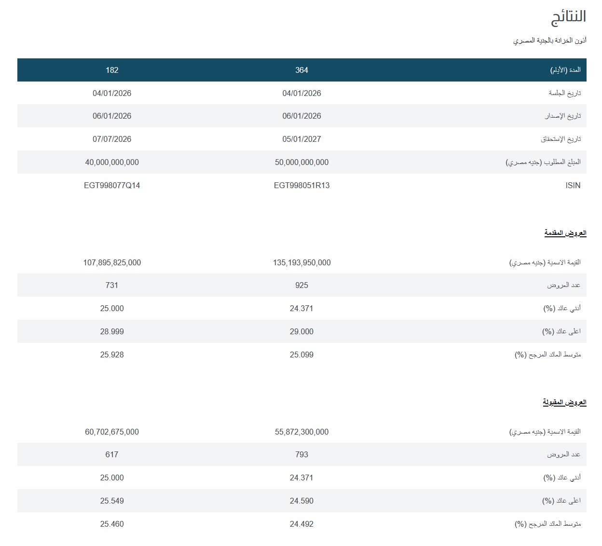Select submitted nominal value 107,895,825,000
Screen dimensions: 602x546
click(x=112, y=263)
